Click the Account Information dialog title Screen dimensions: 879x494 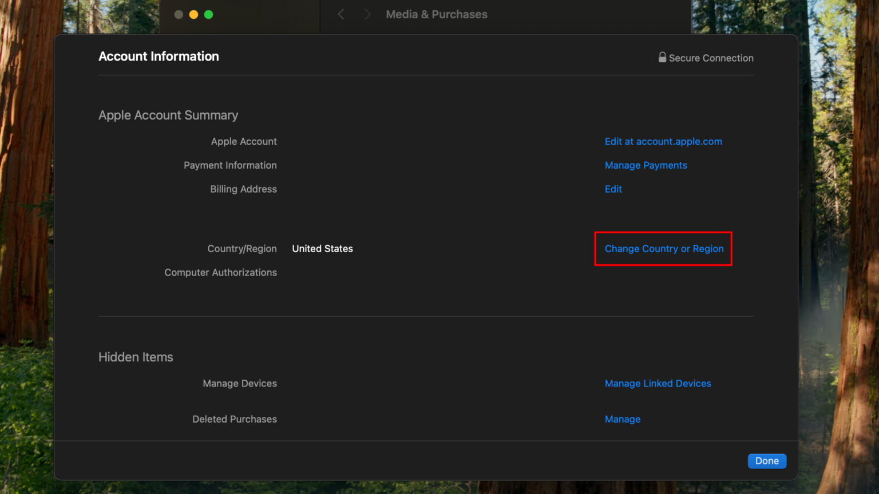point(159,56)
